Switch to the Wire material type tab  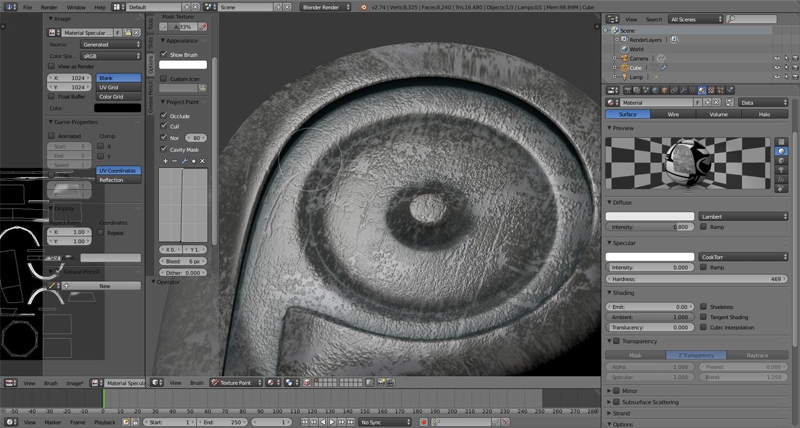pyautogui.click(x=673, y=114)
